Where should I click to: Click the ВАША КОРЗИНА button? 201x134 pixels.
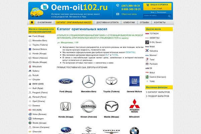point(157,7)
